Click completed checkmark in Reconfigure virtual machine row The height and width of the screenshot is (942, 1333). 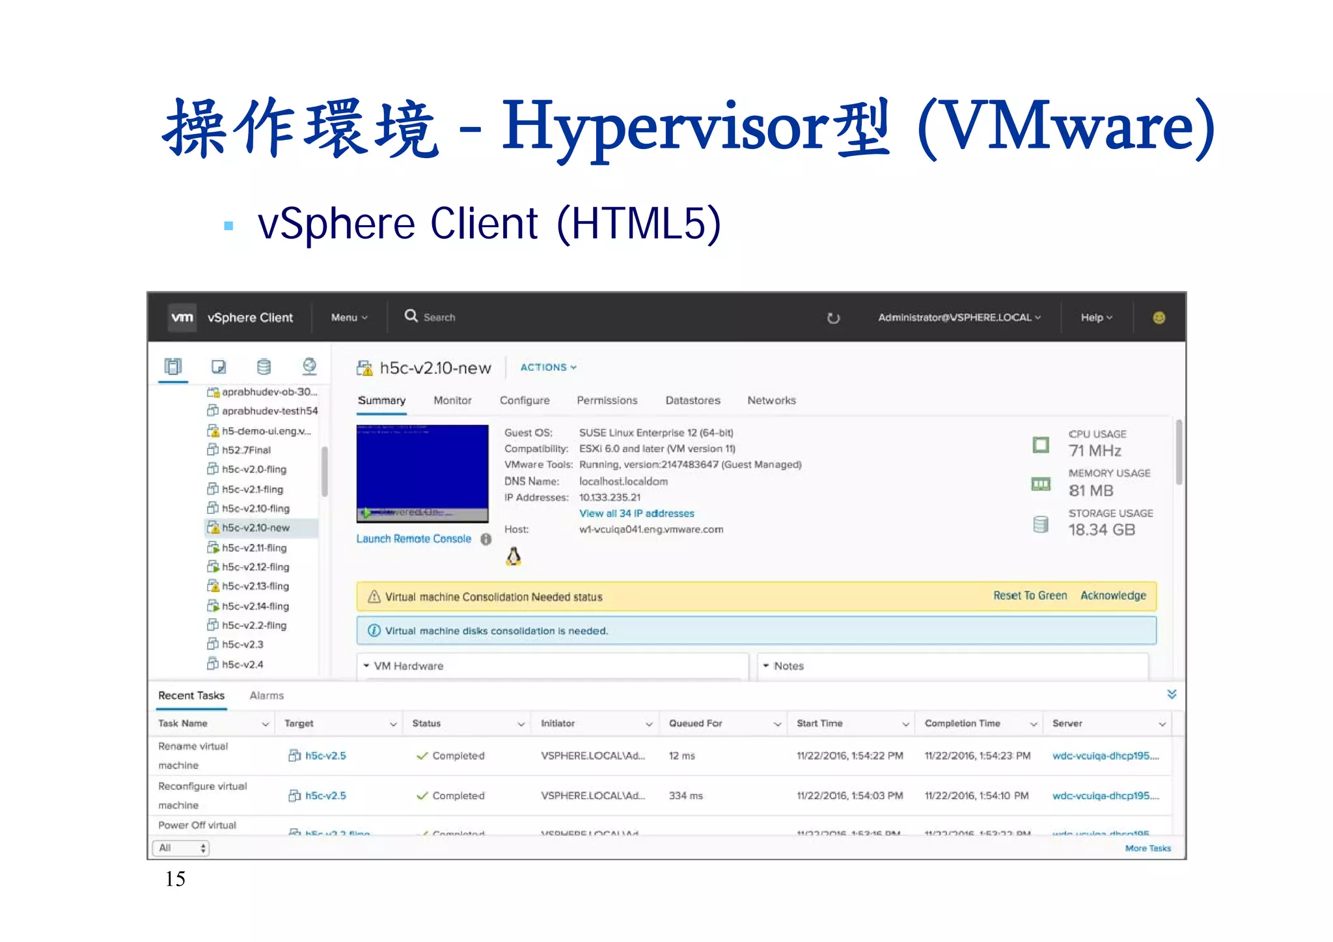click(x=422, y=796)
